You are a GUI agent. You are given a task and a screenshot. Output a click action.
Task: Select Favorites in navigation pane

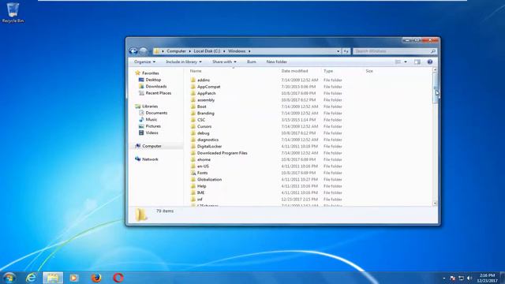(151, 73)
